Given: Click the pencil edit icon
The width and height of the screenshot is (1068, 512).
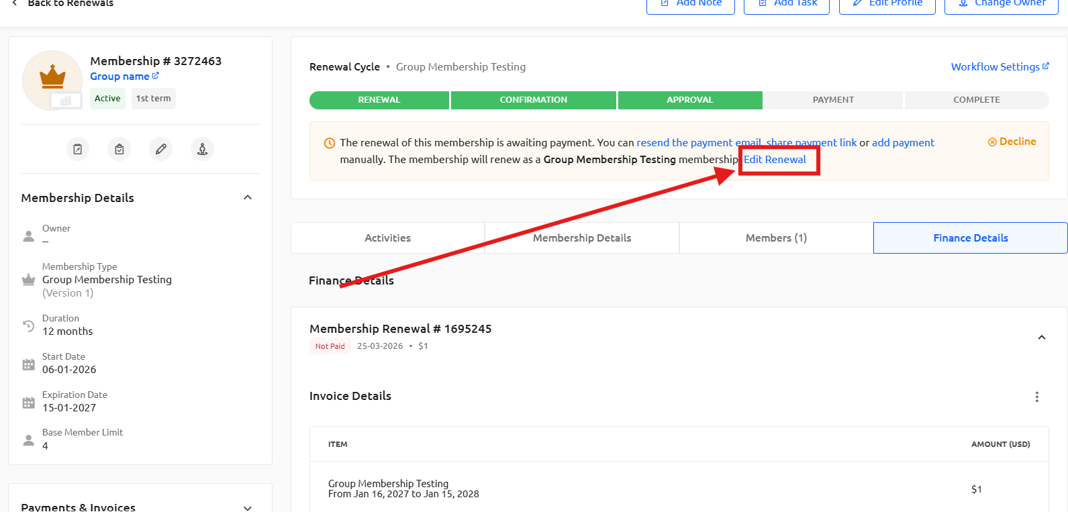Looking at the screenshot, I should pyautogui.click(x=161, y=149).
